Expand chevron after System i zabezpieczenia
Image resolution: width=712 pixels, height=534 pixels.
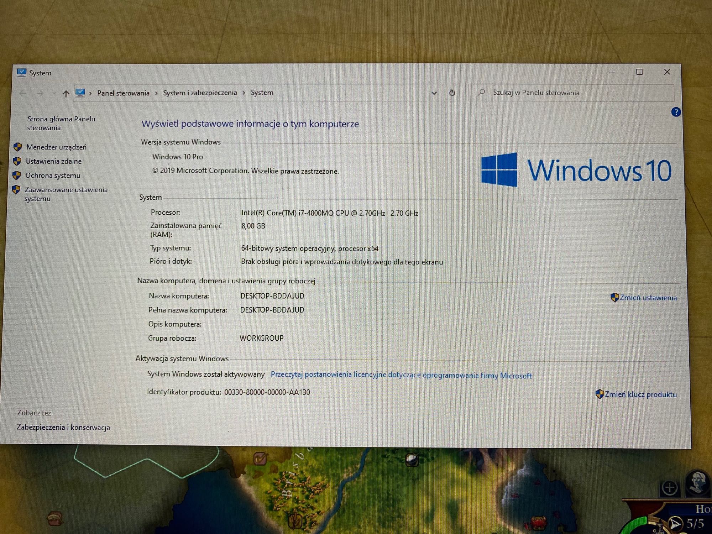pos(244,93)
